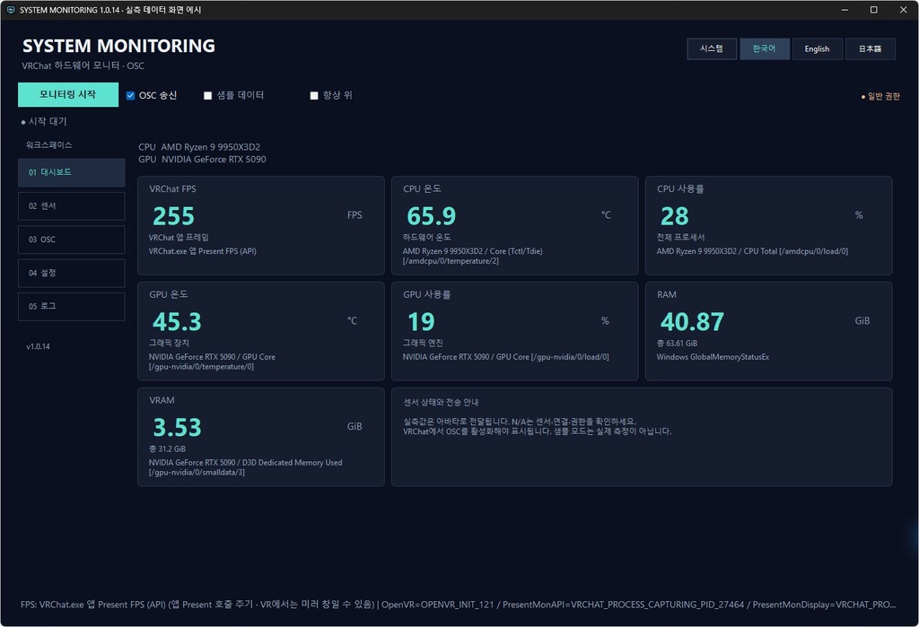Click the app icon in the title bar
Screen dimensions: 919x627
(x=11, y=10)
